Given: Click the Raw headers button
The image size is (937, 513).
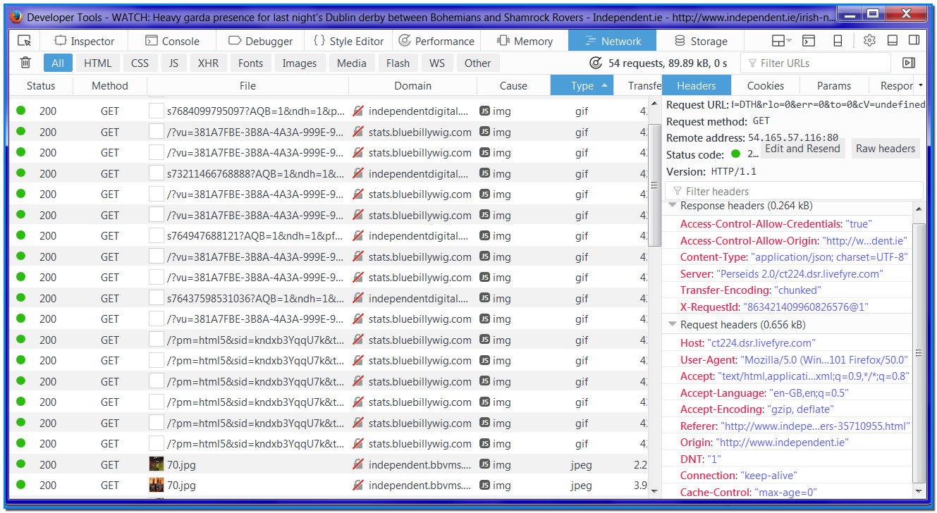Looking at the screenshot, I should point(886,149).
